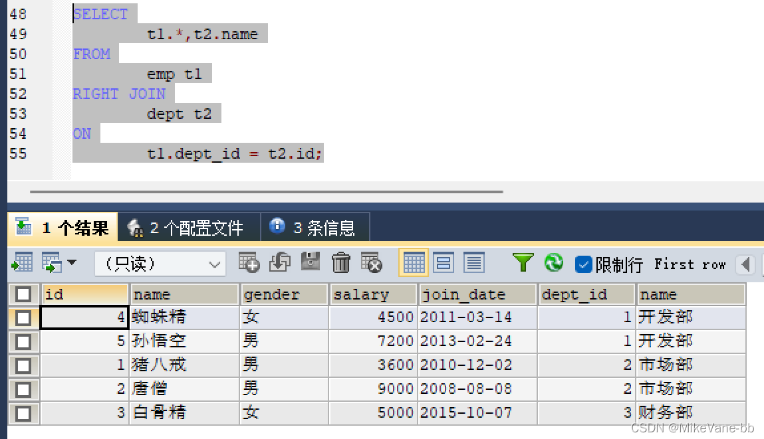Click the green filter funnel icon
This screenshot has width=764, height=439.
523,263
